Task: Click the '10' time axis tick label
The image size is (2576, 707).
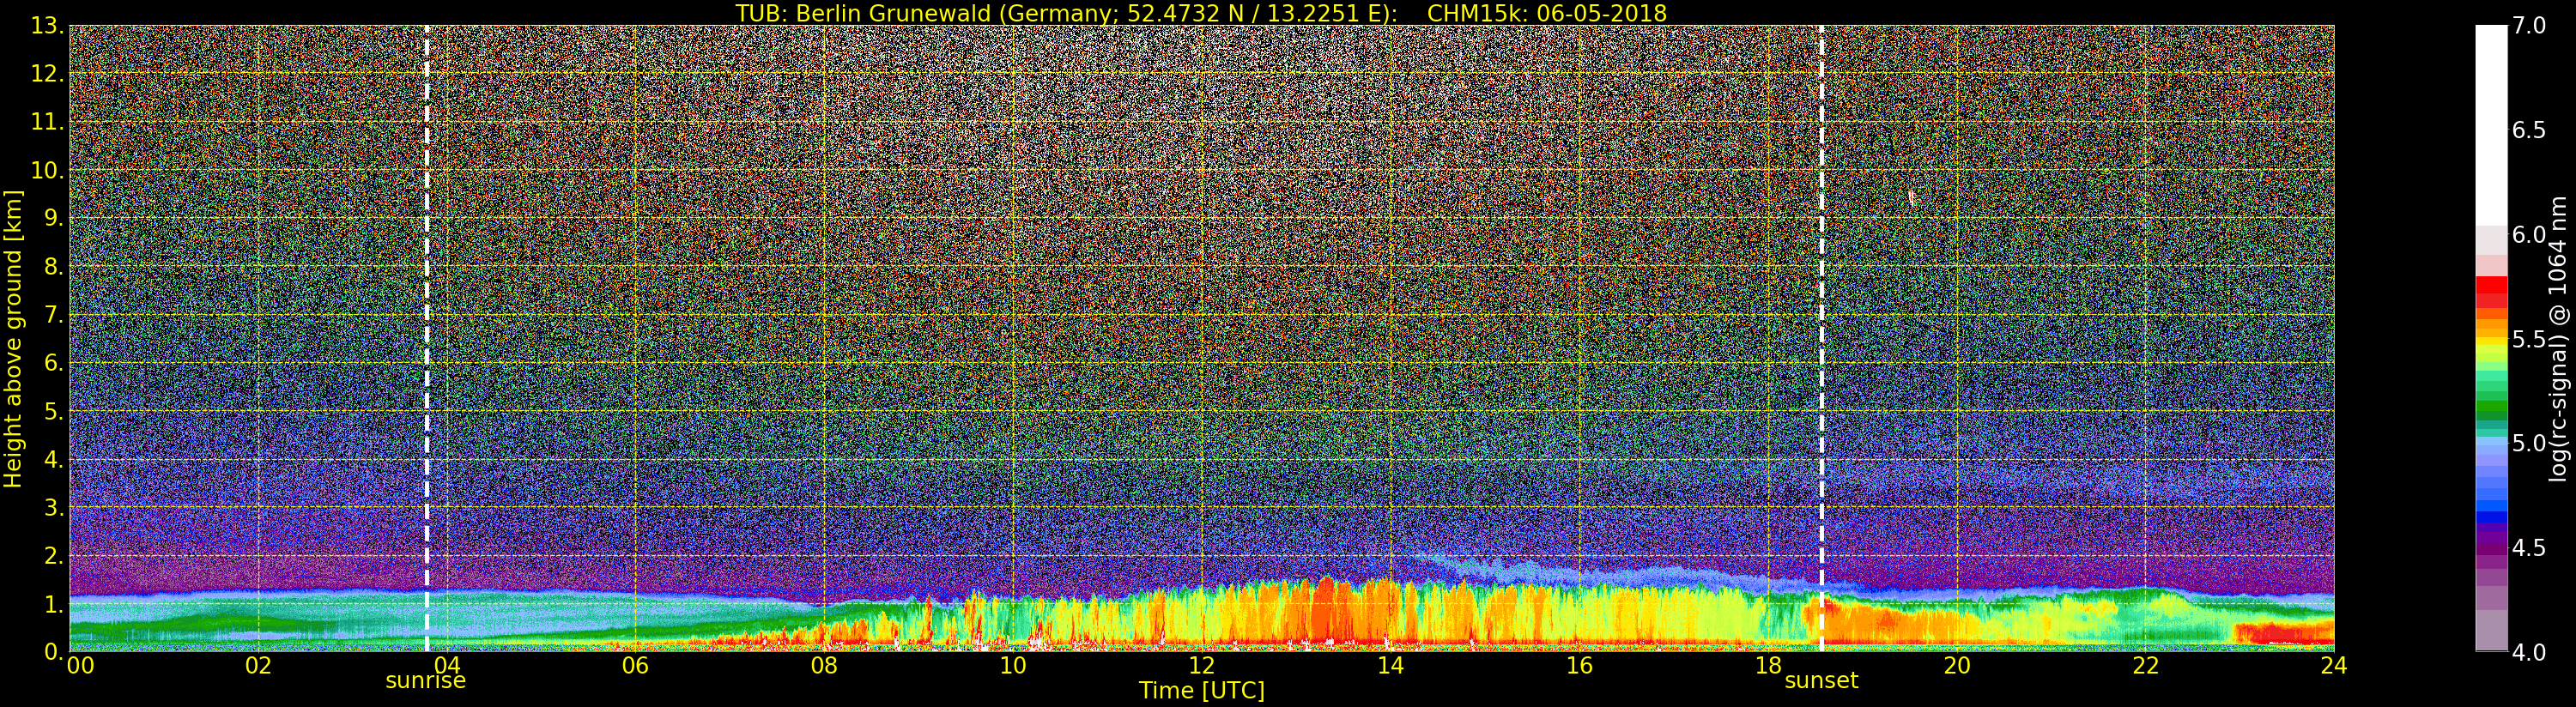Action: (x=1013, y=666)
